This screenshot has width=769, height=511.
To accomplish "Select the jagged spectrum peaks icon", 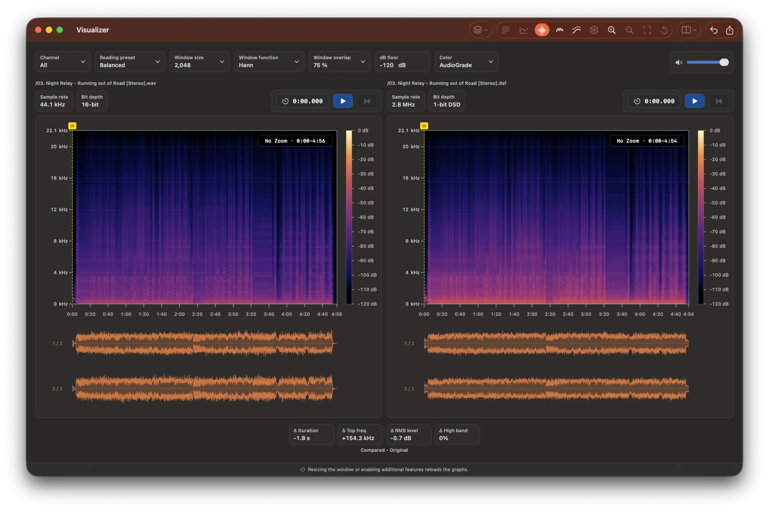I will tap(559, 30).
